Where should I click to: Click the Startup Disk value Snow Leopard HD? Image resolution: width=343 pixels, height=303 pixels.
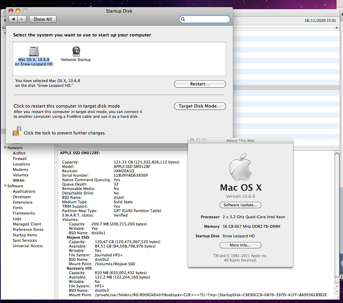click(x=239, y=236)
